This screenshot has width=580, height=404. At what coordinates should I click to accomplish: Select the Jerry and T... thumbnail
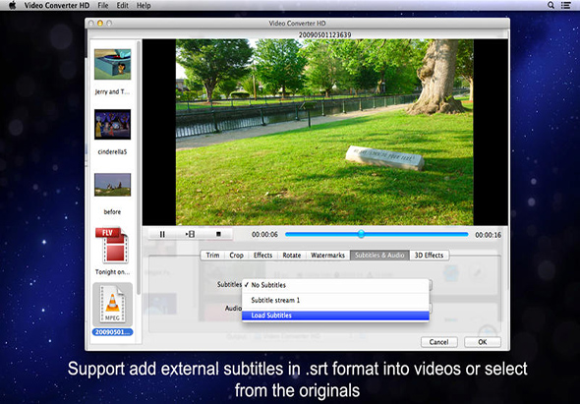[112, 64]
